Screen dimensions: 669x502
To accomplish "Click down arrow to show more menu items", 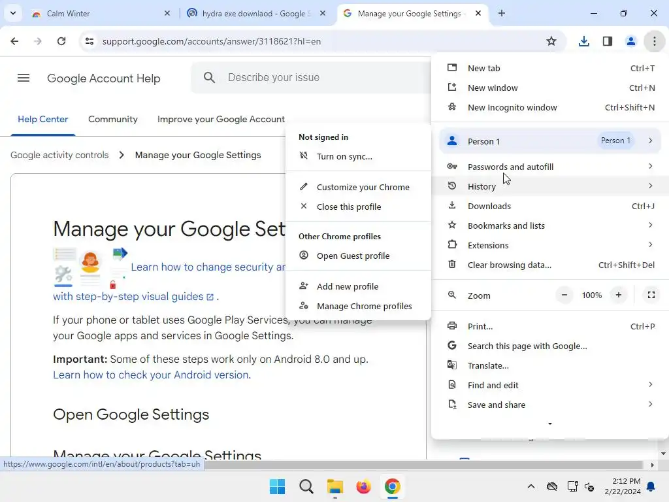I will (x=550, y=424).
